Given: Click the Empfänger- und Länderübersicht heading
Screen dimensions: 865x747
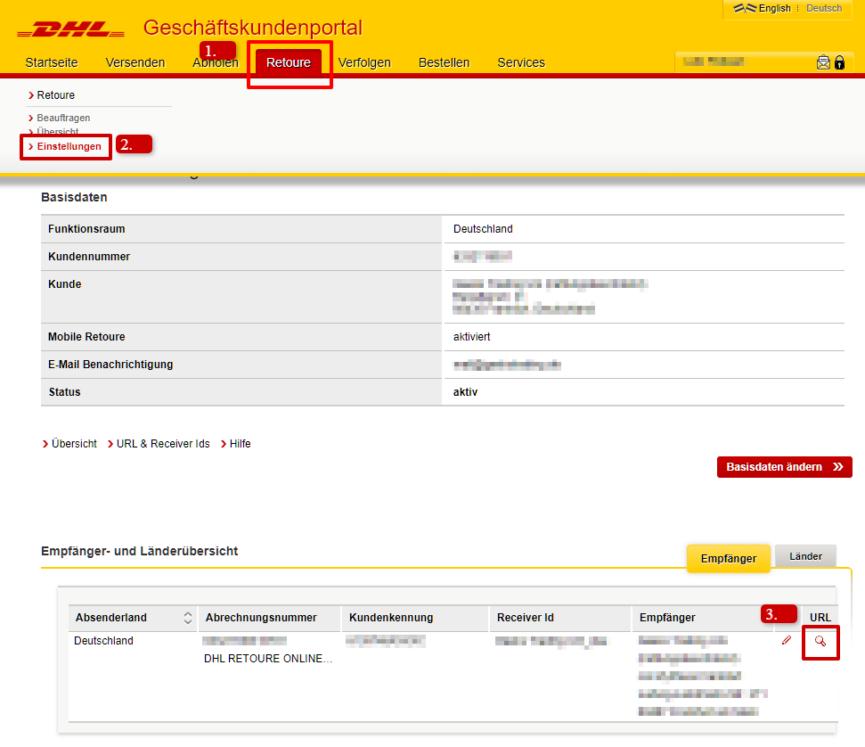Looking at the screenshot, I should click(140, 551).
